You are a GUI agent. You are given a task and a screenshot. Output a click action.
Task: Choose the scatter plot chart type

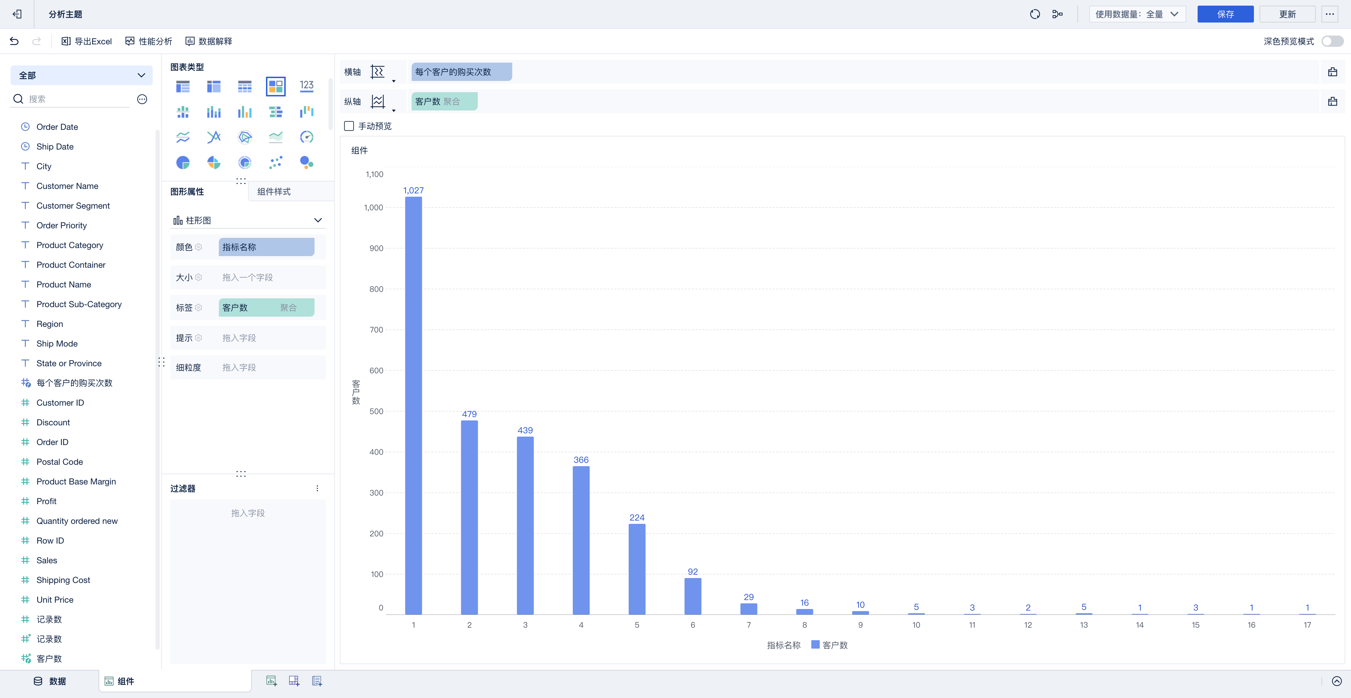coord(275,163)
